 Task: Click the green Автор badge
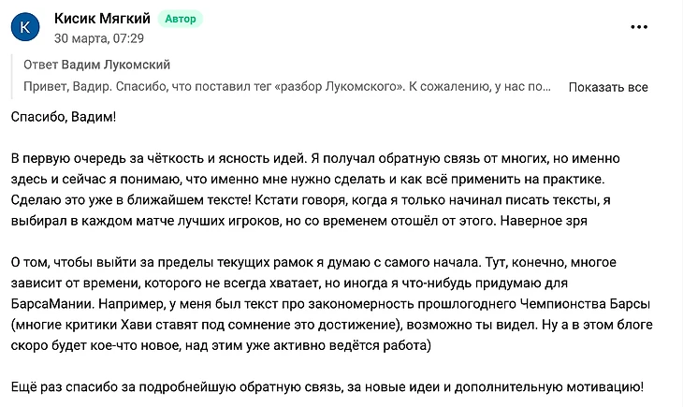pos(181,19)
